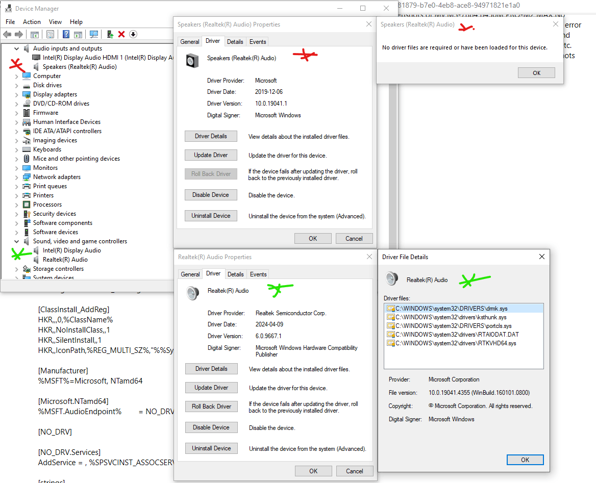Click Disable Device in Speakers Properties
Viewport: 596px width, 483px height.
tap(211, 195)
